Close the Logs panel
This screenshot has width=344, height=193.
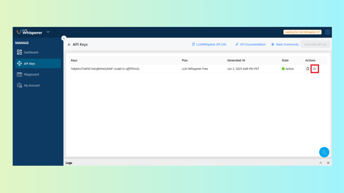328,163
